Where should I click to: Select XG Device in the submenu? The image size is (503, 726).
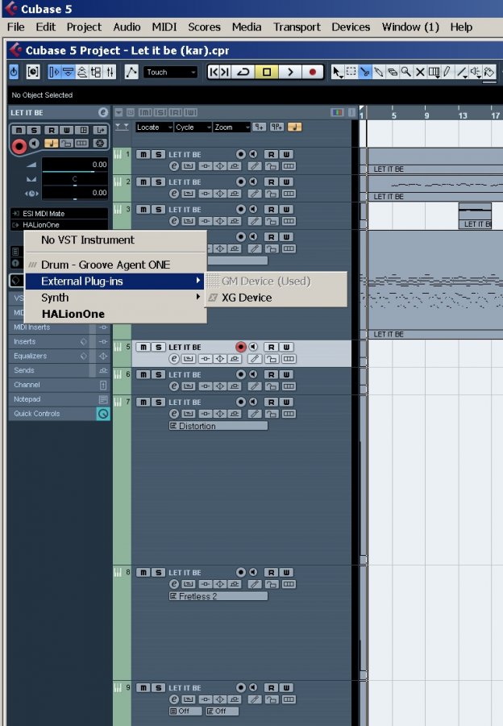point(276,298)
